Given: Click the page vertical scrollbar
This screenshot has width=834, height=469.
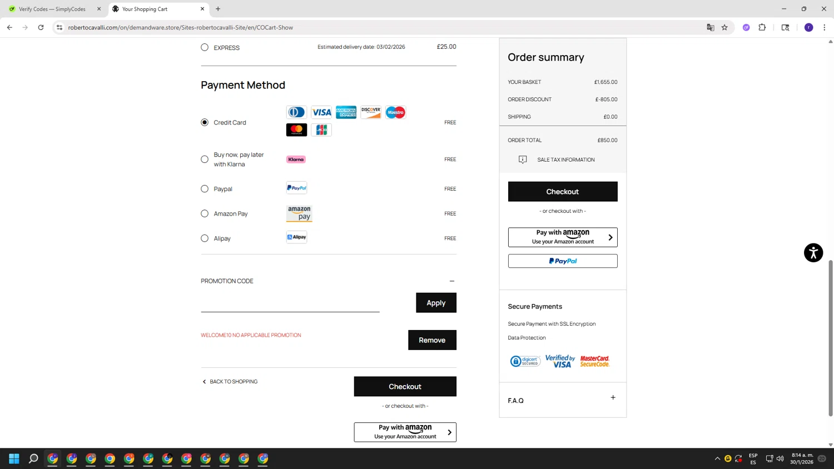Looking at the screenshot, I should pos(831,338).
